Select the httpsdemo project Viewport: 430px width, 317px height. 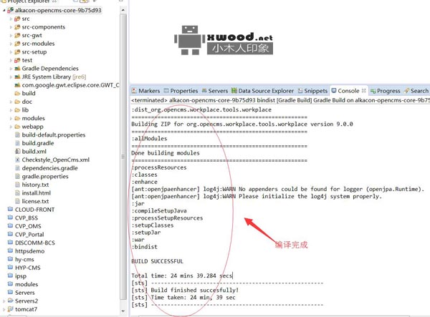pyautogui.click(x=29, y=251)
